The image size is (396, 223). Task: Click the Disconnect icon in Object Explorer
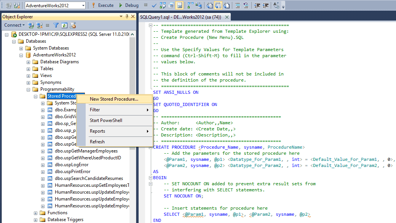38,25
